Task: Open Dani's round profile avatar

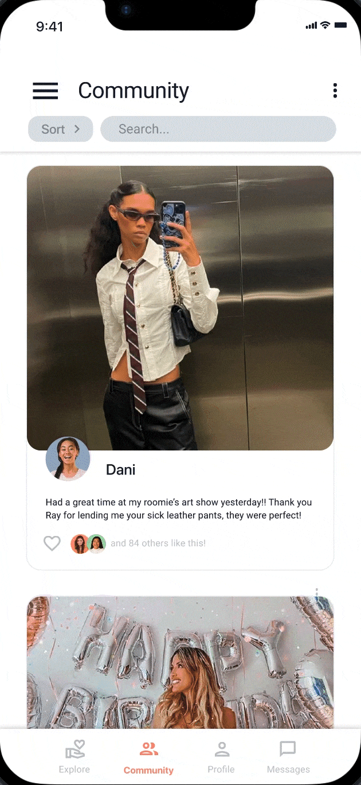Action: tap(68, 458)
